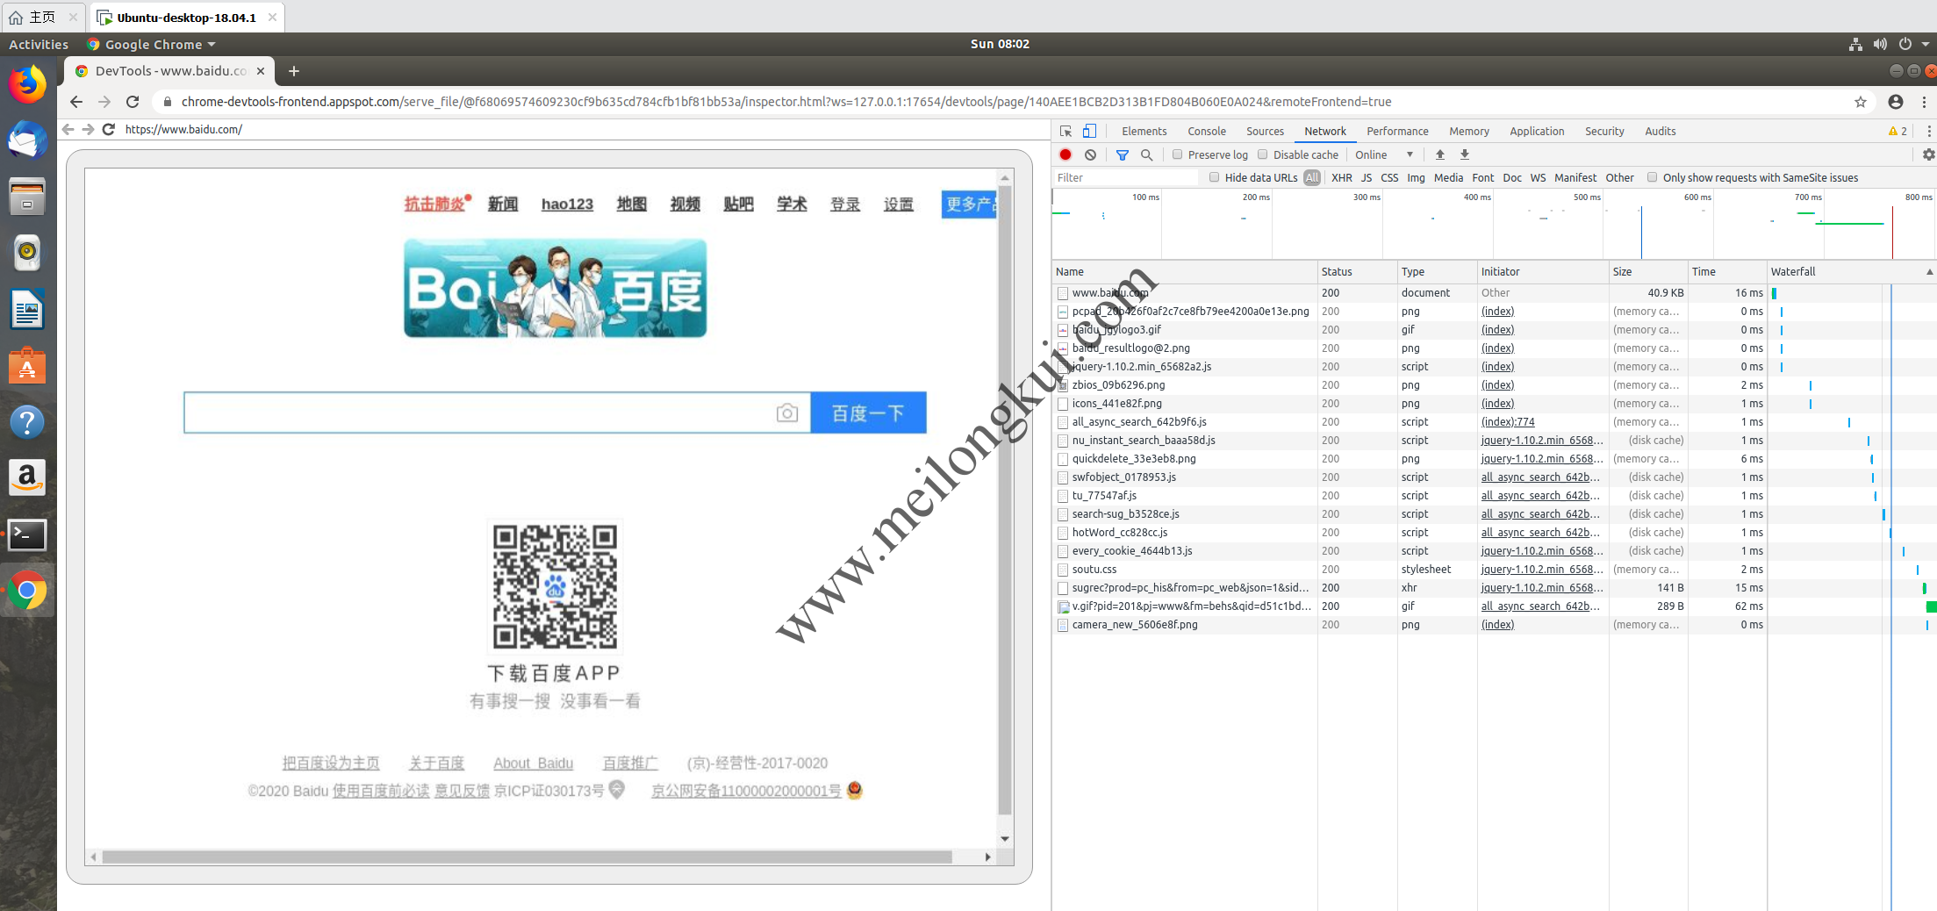Open Google Chrome app menu in top bar
The width and height of the screenshot is (1937, 911).
[152, 44]
